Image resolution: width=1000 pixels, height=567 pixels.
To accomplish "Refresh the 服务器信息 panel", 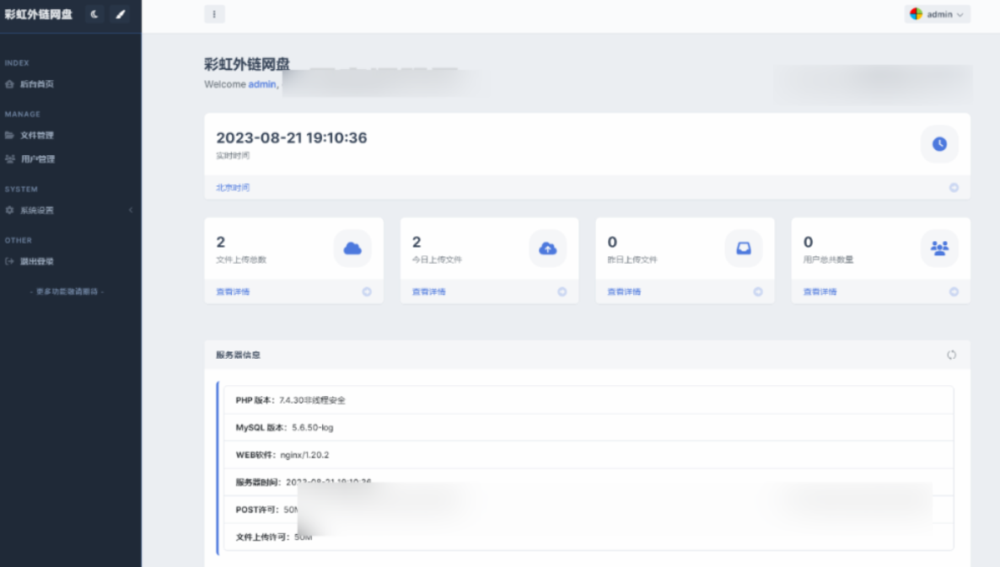I will tap(952, 355).
